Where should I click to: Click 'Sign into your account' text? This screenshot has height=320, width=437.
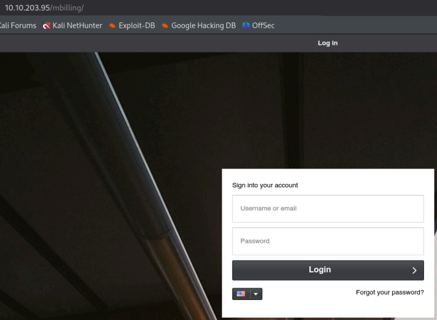point(265,185)
